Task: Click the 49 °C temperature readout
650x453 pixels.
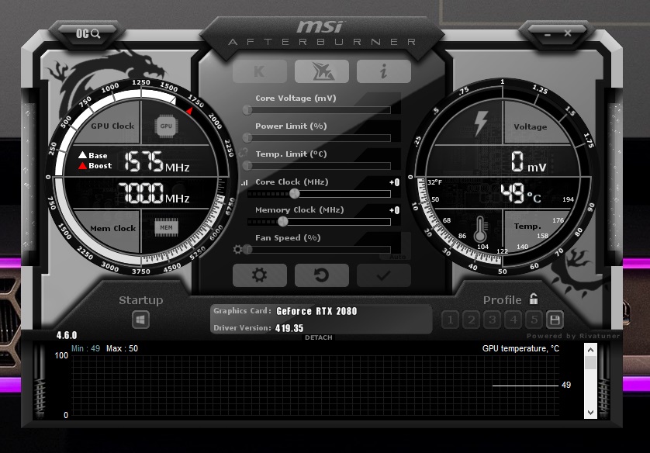Action: pyautogui.click(x=520, y=194)
